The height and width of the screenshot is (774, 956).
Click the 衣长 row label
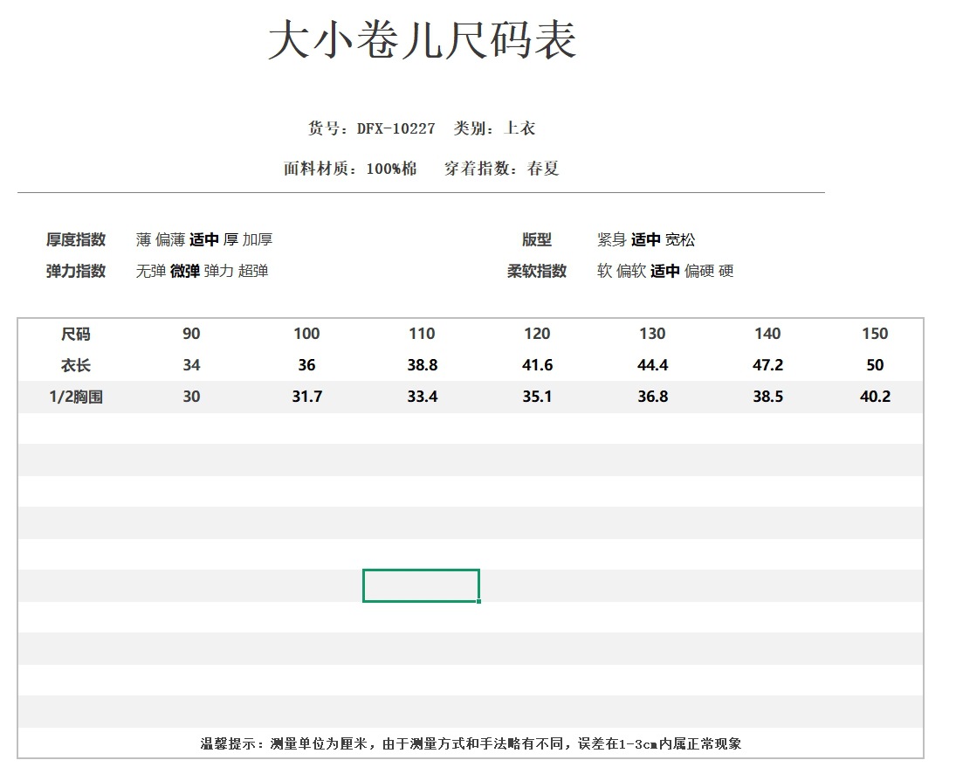tap(76, 365)
